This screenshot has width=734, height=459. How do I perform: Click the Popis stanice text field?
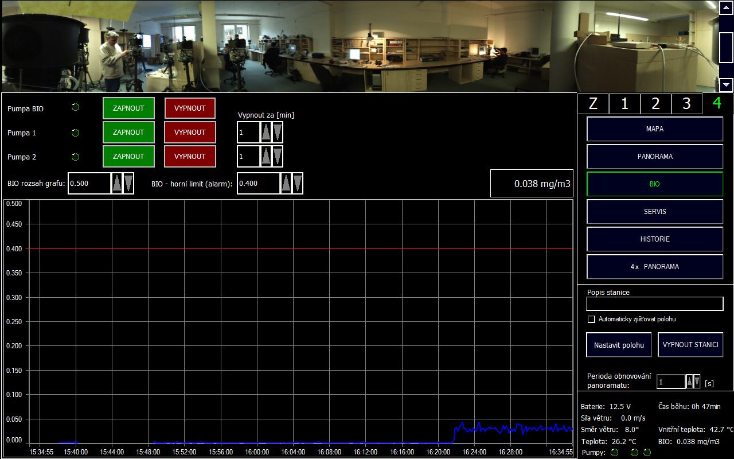pyautogui.click(x=654, y=304)
